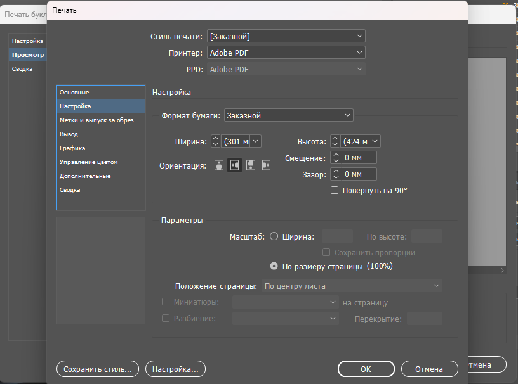Click the Ширина value stepper arrows
The height and width of the screenshot is (384, 518).
pos(215,141)
